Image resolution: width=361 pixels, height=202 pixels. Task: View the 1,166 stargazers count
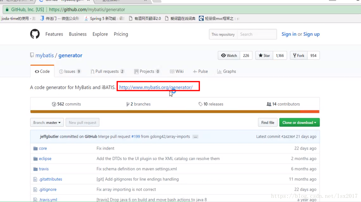280,55
